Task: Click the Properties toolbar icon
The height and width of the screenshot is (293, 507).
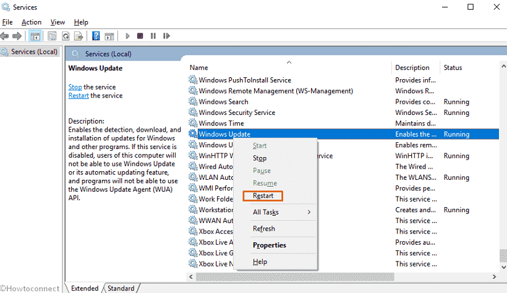Action: click(x=52, y=36)
